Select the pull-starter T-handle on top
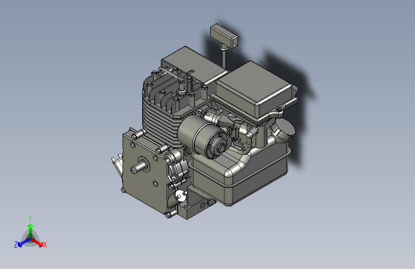Viewport: 415px width, 269px height. [224, 36]
